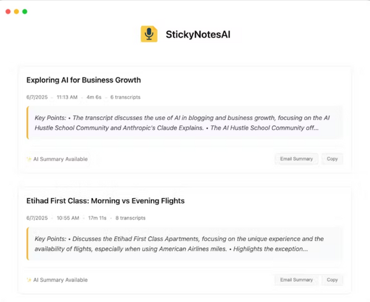Viewport: 370px width, 302px height.
Task: Click the 8 transcripts count
Action: [130, 218]
